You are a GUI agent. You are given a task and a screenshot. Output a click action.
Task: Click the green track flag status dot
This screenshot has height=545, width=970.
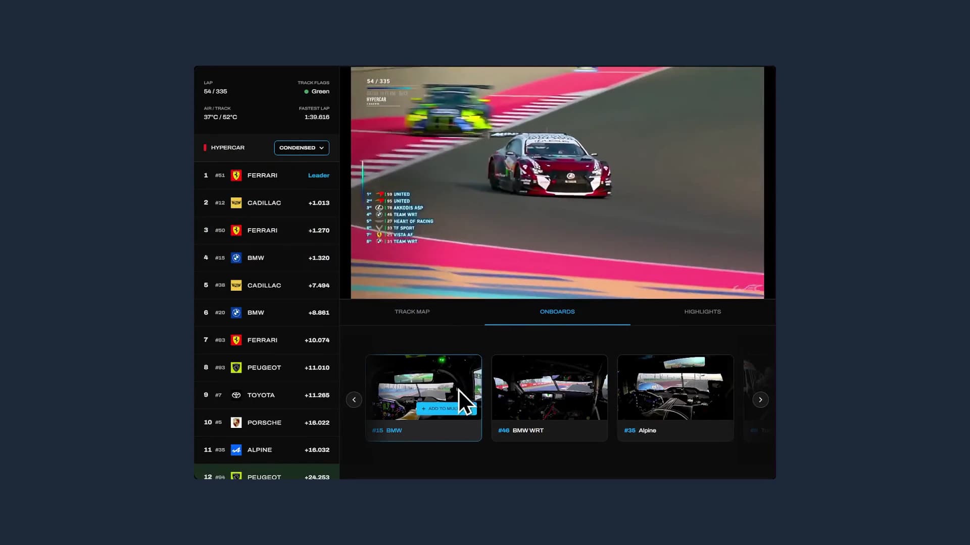306,92
